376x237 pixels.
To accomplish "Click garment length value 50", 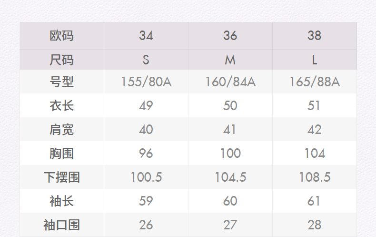I will tap(230, 105).
